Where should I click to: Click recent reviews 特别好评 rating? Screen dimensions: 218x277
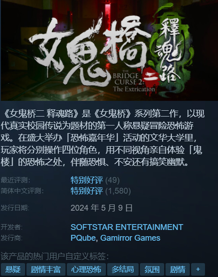point(87,180)
